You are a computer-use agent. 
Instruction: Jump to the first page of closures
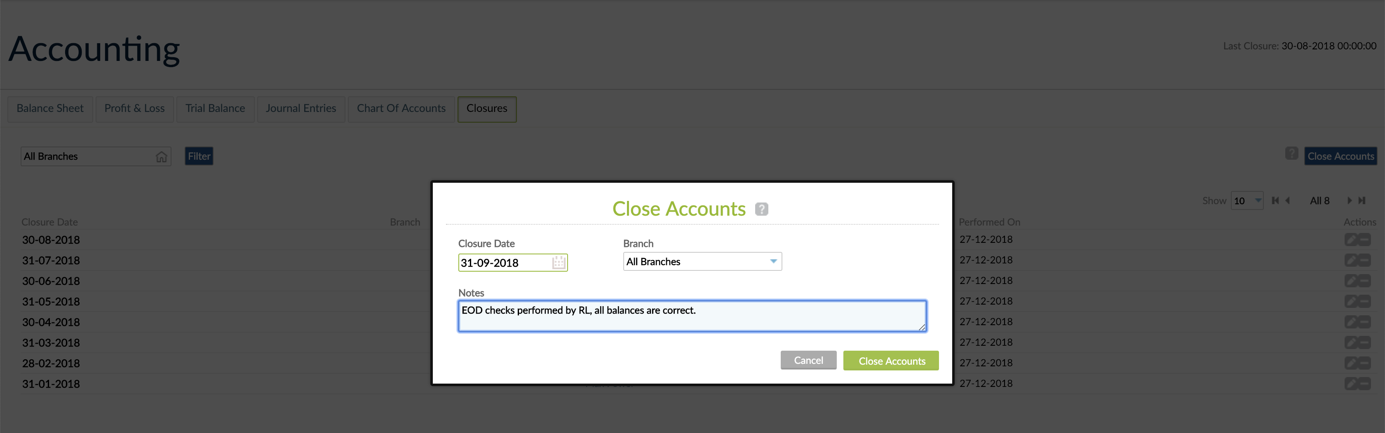point(1275,200)
